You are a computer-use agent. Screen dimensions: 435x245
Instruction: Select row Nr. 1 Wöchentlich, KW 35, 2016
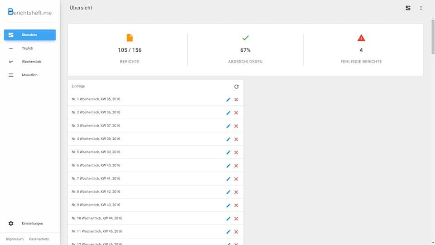coord(155,99)
